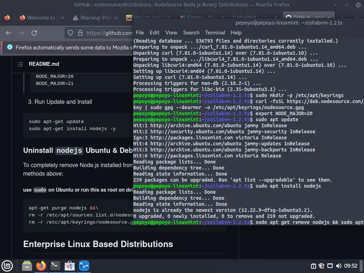The image size is (364, 273).
Task: Click terminal line 'sudo mkdir -p /etc/apt/keyrings'
Action: 299,95
